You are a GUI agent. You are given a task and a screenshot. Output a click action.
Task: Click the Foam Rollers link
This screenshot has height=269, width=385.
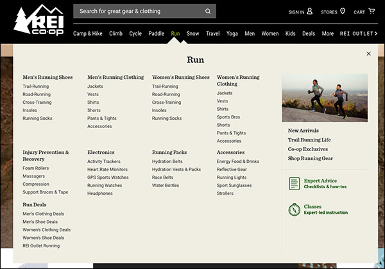(x=35, y=168)
